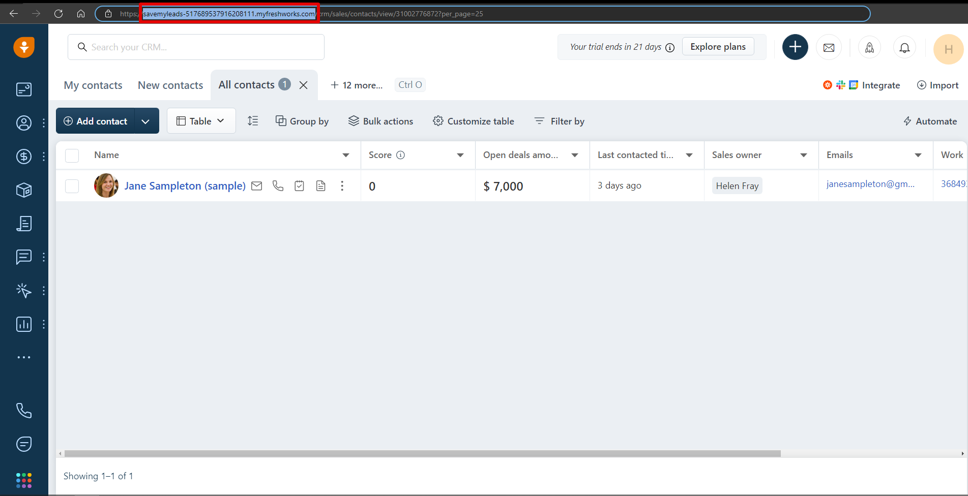Close the All contacts tab
The height and width of the screenshot is (496, 968).
[304, 85]
